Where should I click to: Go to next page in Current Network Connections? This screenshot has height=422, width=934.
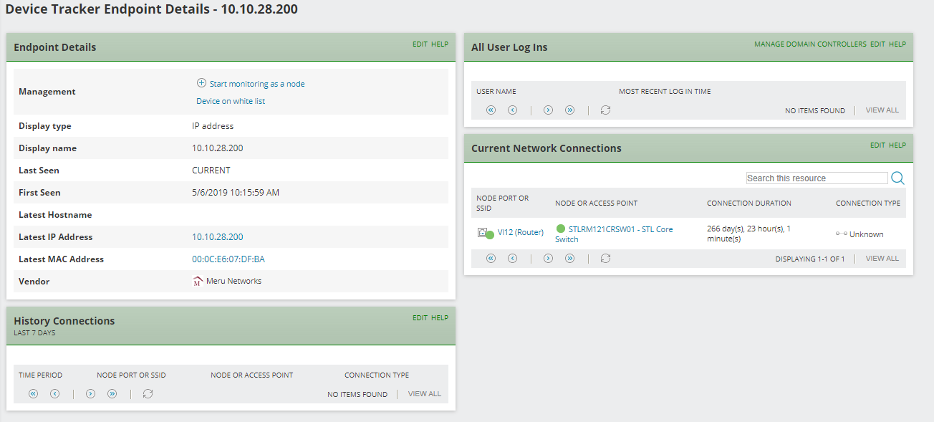pyautogui.click(x=548, y=259)
